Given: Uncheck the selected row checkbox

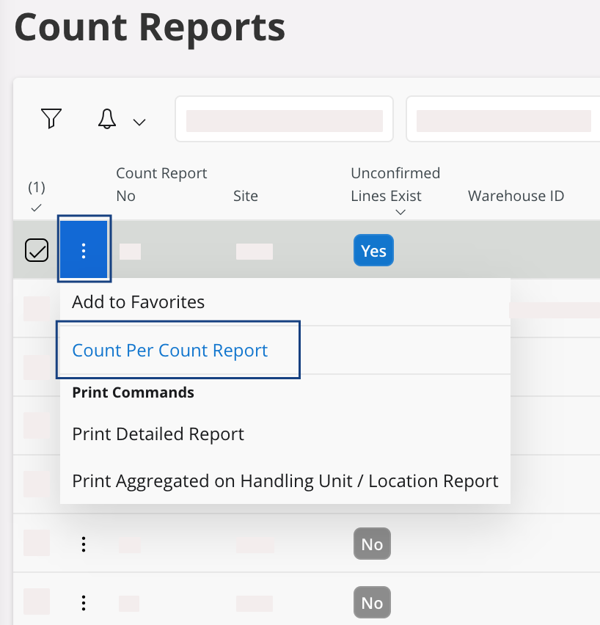Looking at the screenshot, I should (x=37, y=251).
